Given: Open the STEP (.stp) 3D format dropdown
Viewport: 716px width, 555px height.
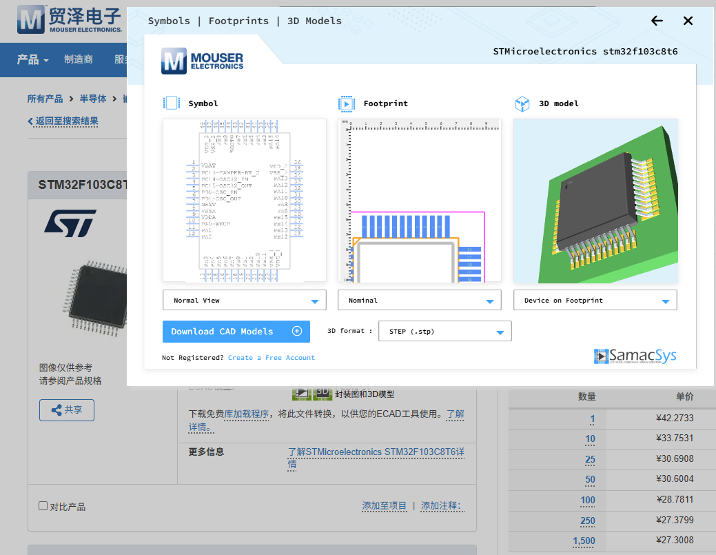Looking at the screenshot, I should tap(444, 331).
